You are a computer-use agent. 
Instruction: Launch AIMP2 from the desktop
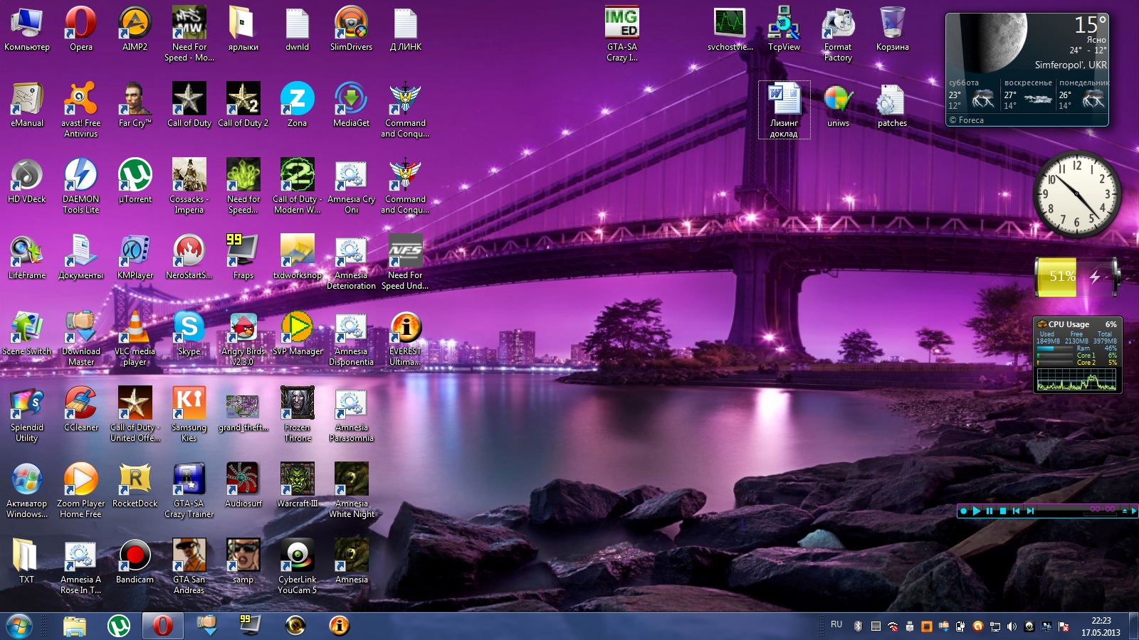tap(135, 29)
